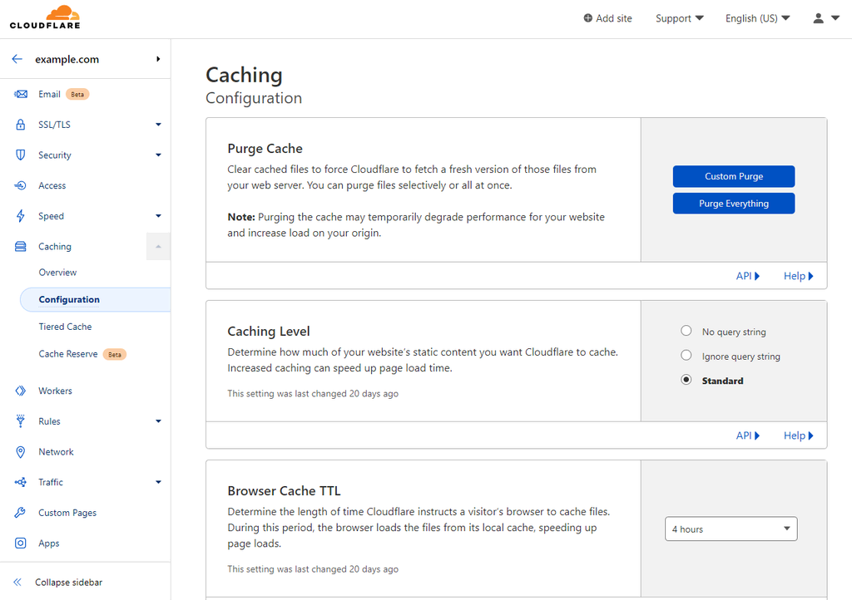The image size is (852, 600).
Task: Open Tiered Cache in sidebar
Action: tap(65, 327)
